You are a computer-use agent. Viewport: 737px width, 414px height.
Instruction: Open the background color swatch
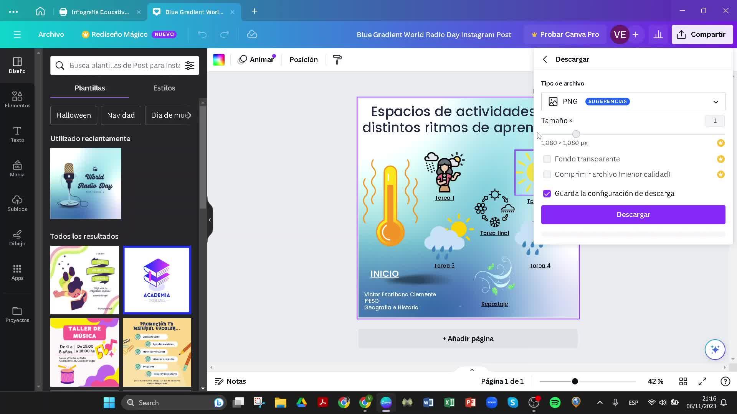click(x=219, y=60)
